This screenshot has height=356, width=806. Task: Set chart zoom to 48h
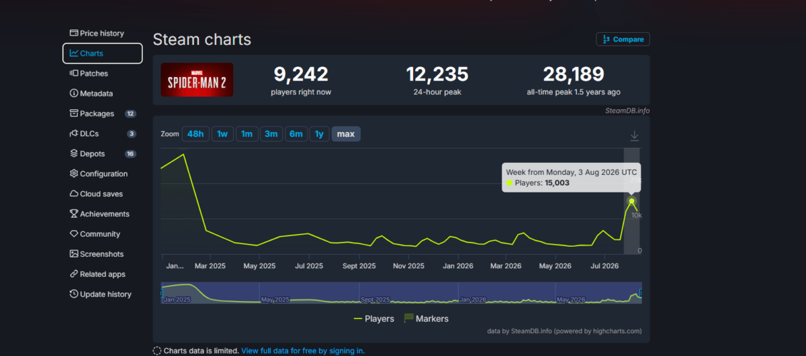click(195, 134)
